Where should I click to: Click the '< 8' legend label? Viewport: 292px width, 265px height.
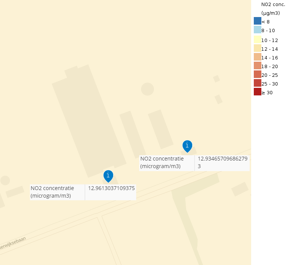[266, 22]
